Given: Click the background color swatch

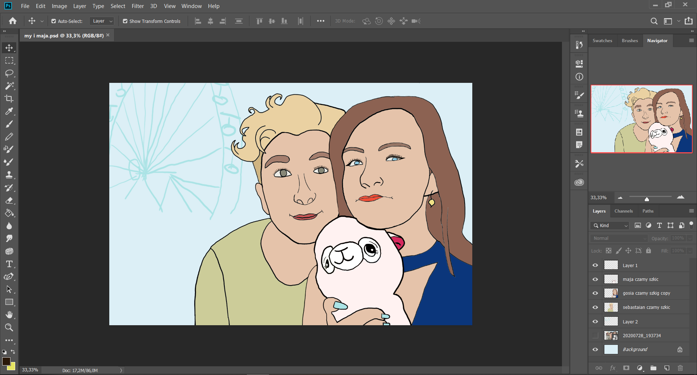Looking at the screenshot, I should coord(13,367).
